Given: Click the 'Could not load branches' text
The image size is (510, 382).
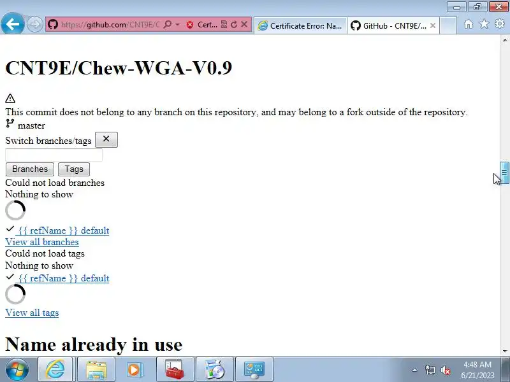Looking at the screenshot, I should [x=55, y=183].
